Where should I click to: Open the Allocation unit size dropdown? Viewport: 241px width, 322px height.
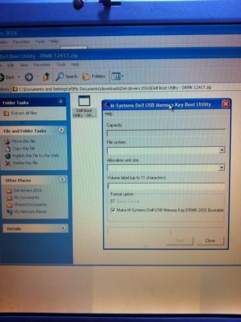(x=222, y=167)
